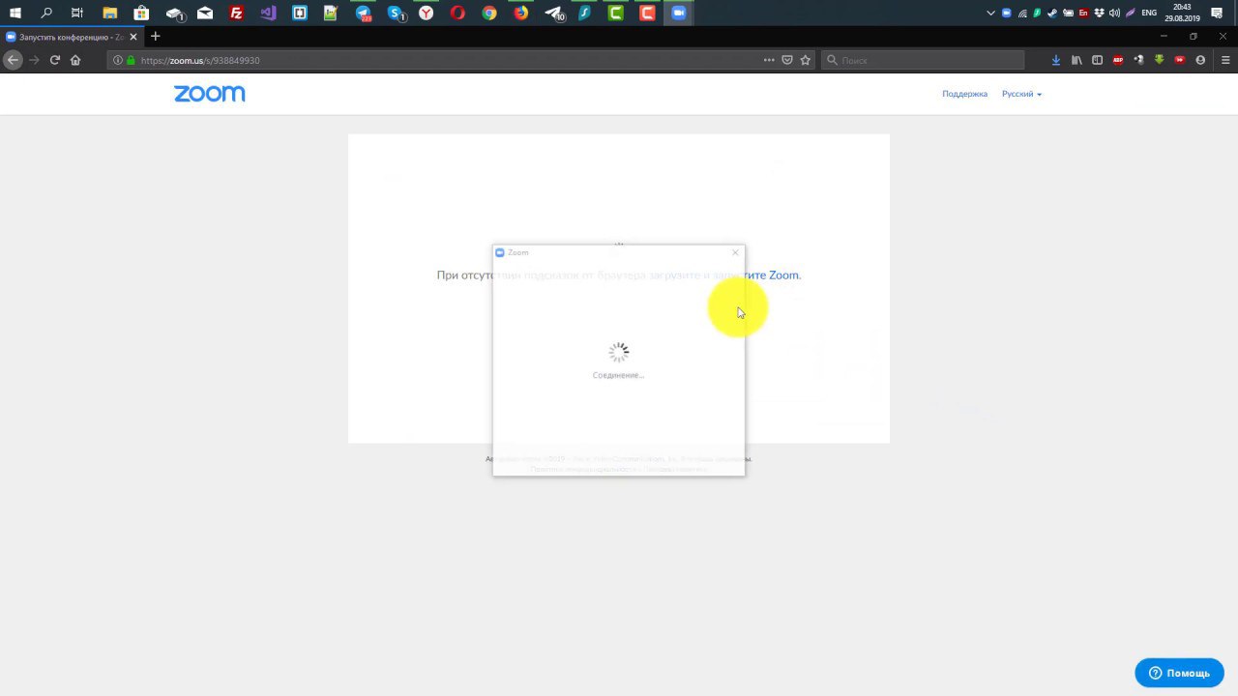Open Task View in the taskbar
This screenshot has width=1238, height=696.
(77, 14)
